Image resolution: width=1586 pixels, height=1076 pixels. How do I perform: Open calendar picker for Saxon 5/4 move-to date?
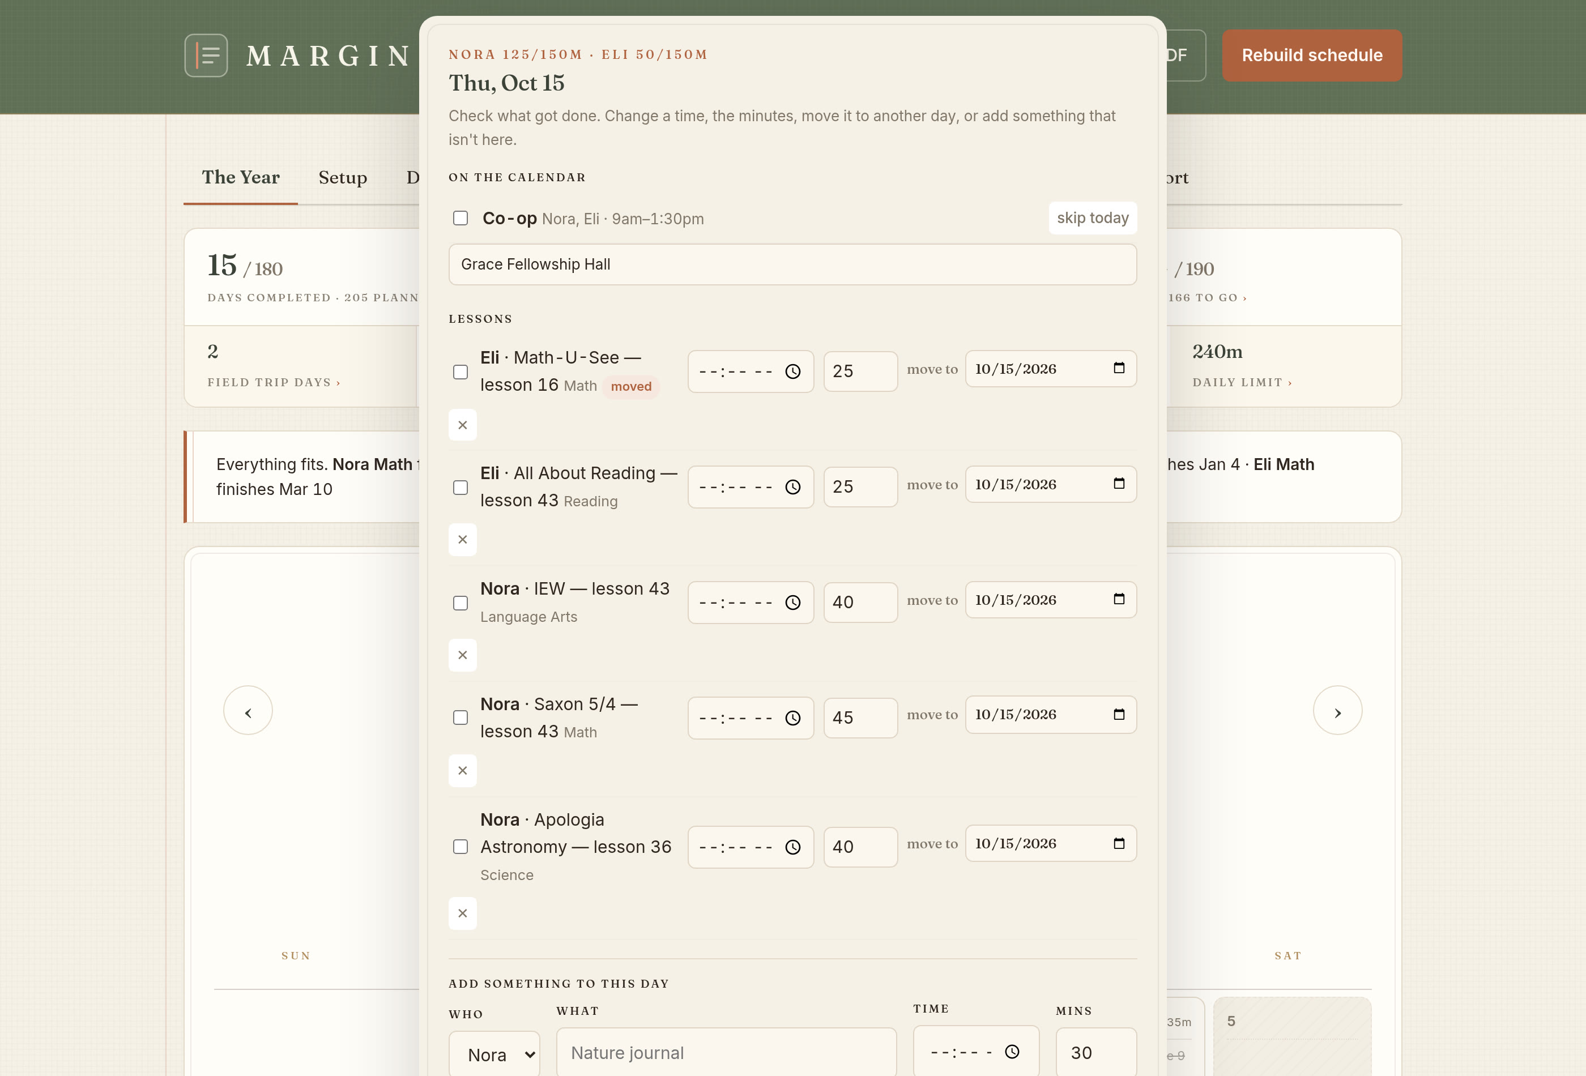[1119, 714]
